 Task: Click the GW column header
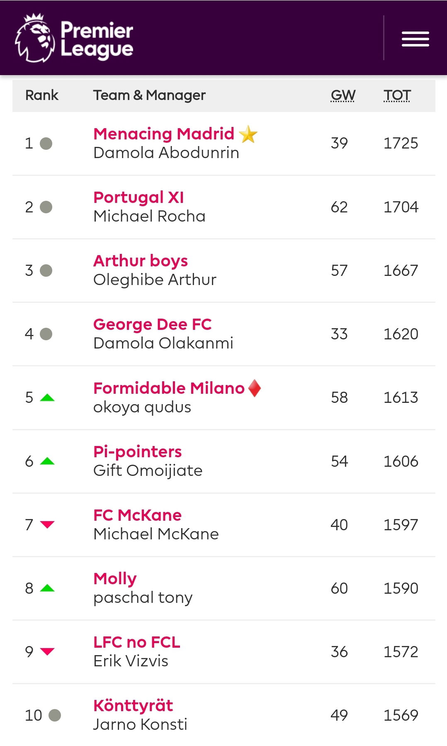[343, 95]
